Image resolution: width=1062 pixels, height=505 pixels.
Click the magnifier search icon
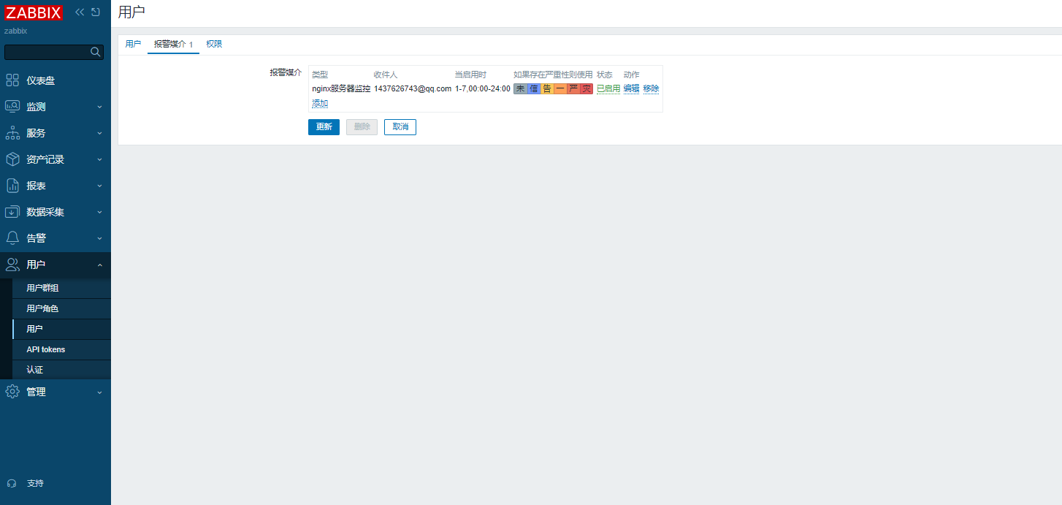[95, 52]
